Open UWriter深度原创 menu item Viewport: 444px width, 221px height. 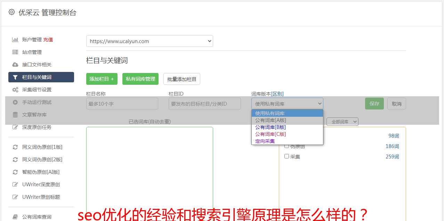point(41,185)
